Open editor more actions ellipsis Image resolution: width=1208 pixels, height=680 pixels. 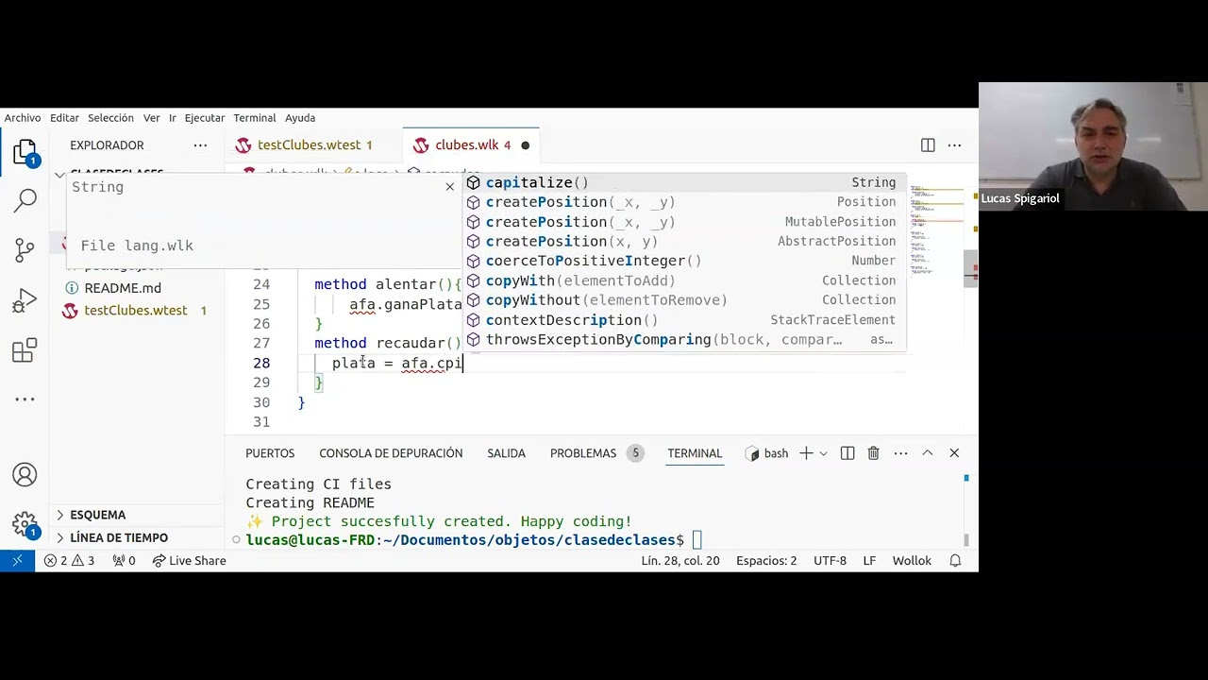click(x=954, y=145)
